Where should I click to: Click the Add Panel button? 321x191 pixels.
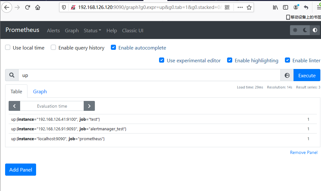[x=21, y=170]
